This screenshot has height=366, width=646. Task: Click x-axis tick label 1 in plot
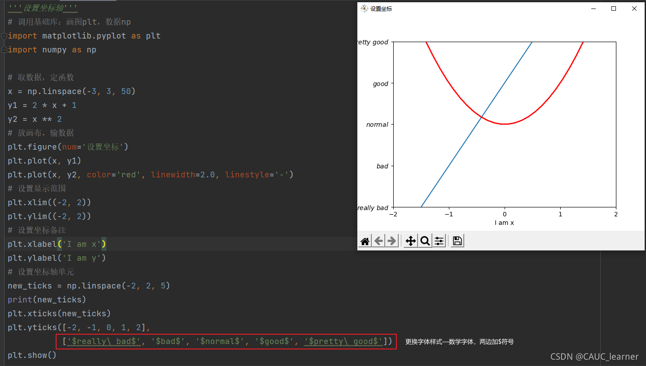560,214
